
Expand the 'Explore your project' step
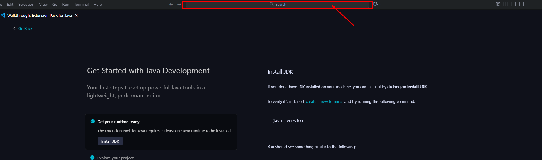point(115,158)
